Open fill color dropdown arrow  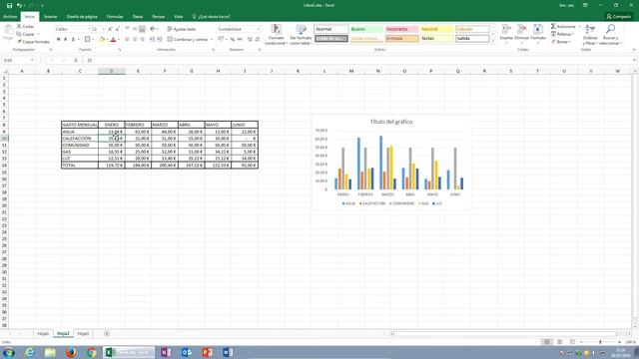(107, 40)
